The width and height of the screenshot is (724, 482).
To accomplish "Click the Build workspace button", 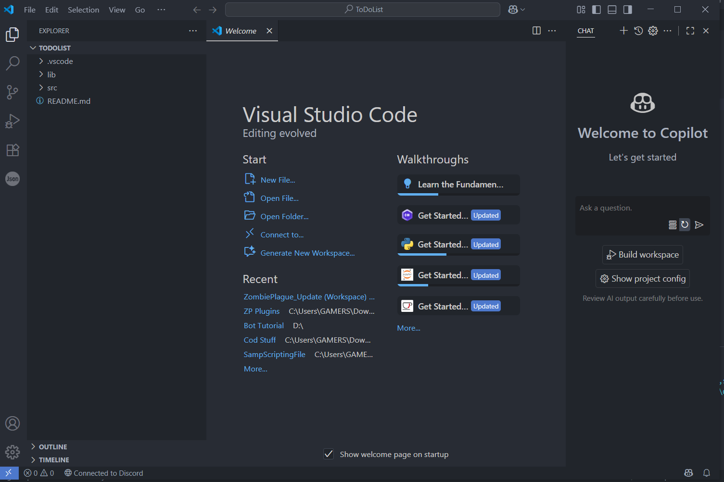I will pos(643,255).
